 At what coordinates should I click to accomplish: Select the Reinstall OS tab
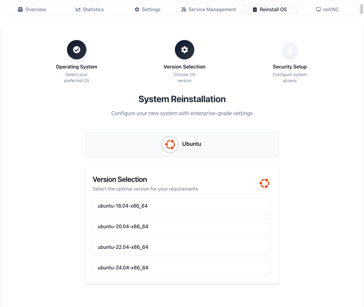point(270,9)
